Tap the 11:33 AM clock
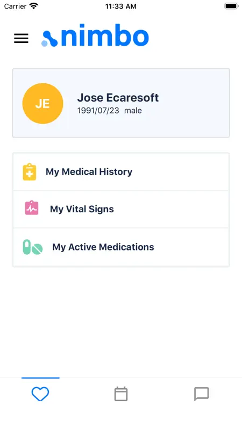This screenshot has height=430, width=242. click(120, 6)
